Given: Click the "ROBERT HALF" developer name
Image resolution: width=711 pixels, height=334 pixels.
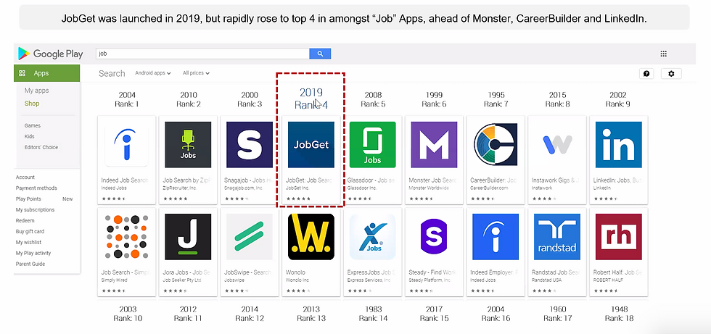Looking at the screenshot, I should [608, 280].
